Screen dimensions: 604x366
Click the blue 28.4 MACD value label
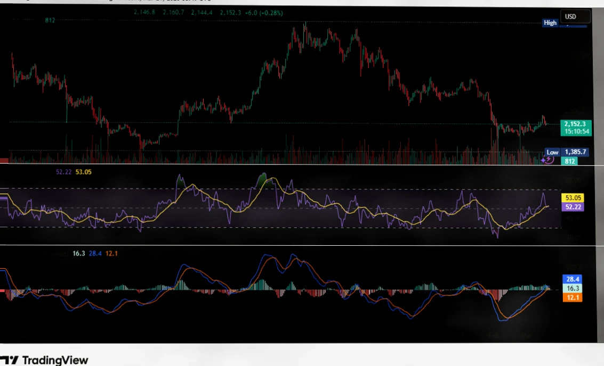pyautogui.click(x=573, y=279)
